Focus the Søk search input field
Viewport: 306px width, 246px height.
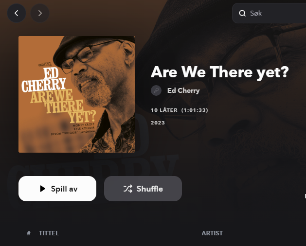270,13
